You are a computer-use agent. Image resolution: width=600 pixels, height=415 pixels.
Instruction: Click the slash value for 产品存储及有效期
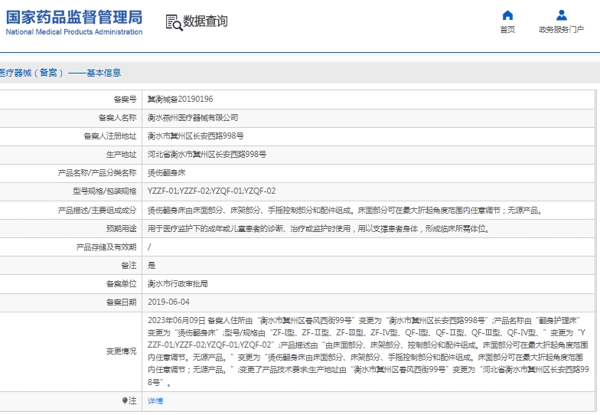tap(149, 247)
